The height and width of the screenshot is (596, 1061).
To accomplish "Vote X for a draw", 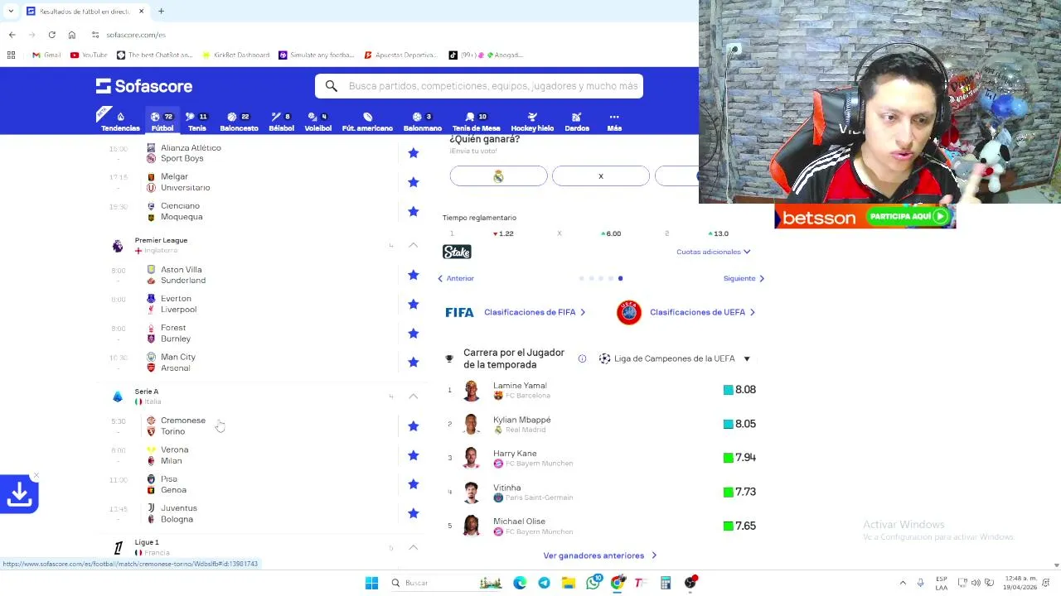I will tap(601, 176).
